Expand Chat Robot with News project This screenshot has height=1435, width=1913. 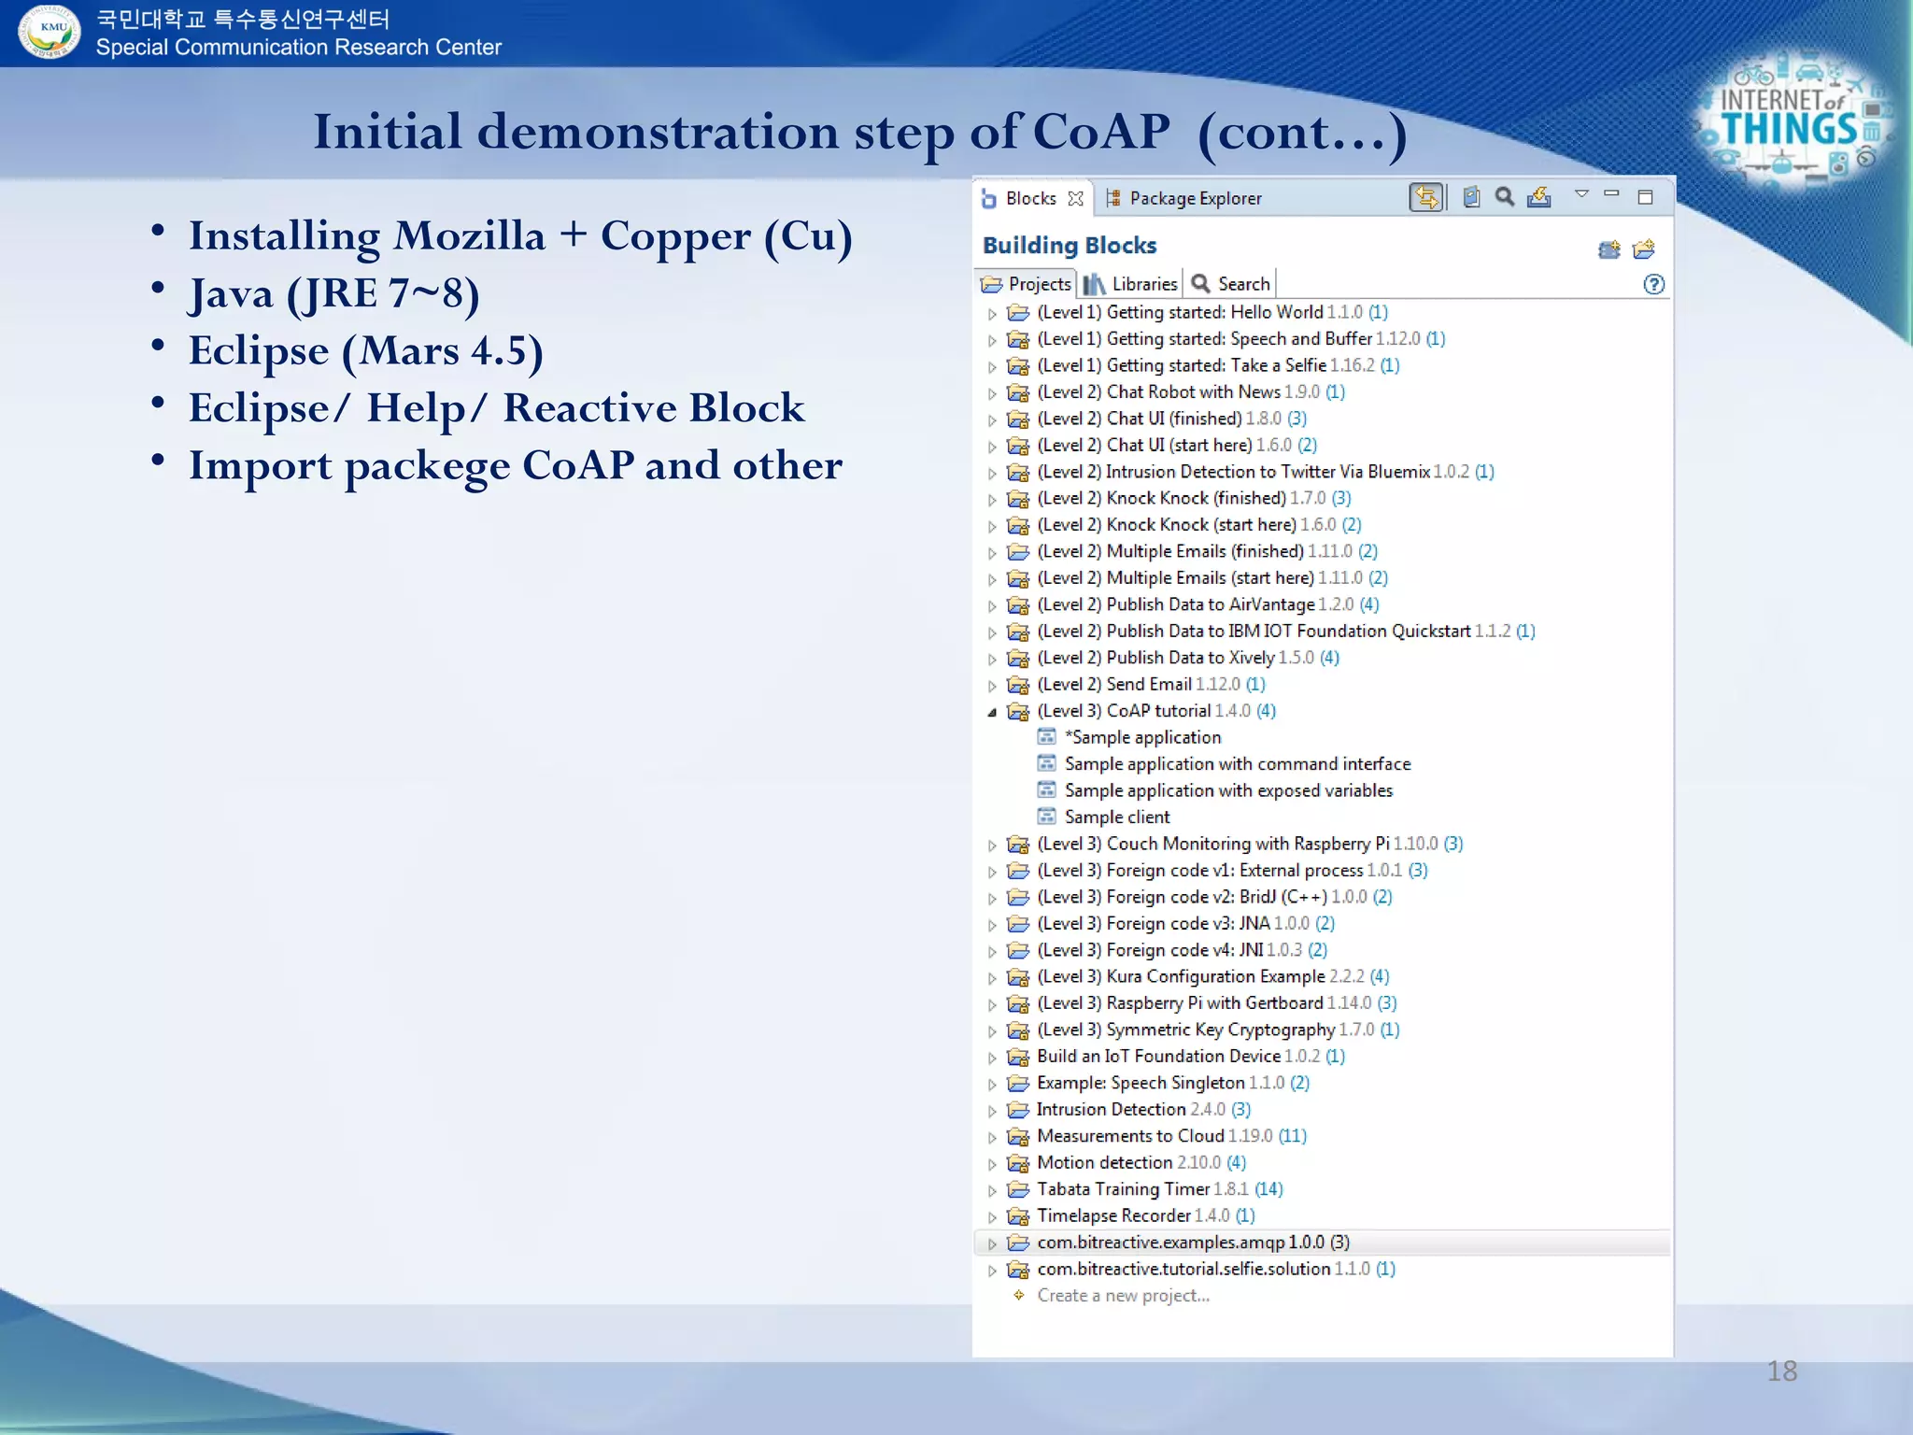(x=992, y=393)
